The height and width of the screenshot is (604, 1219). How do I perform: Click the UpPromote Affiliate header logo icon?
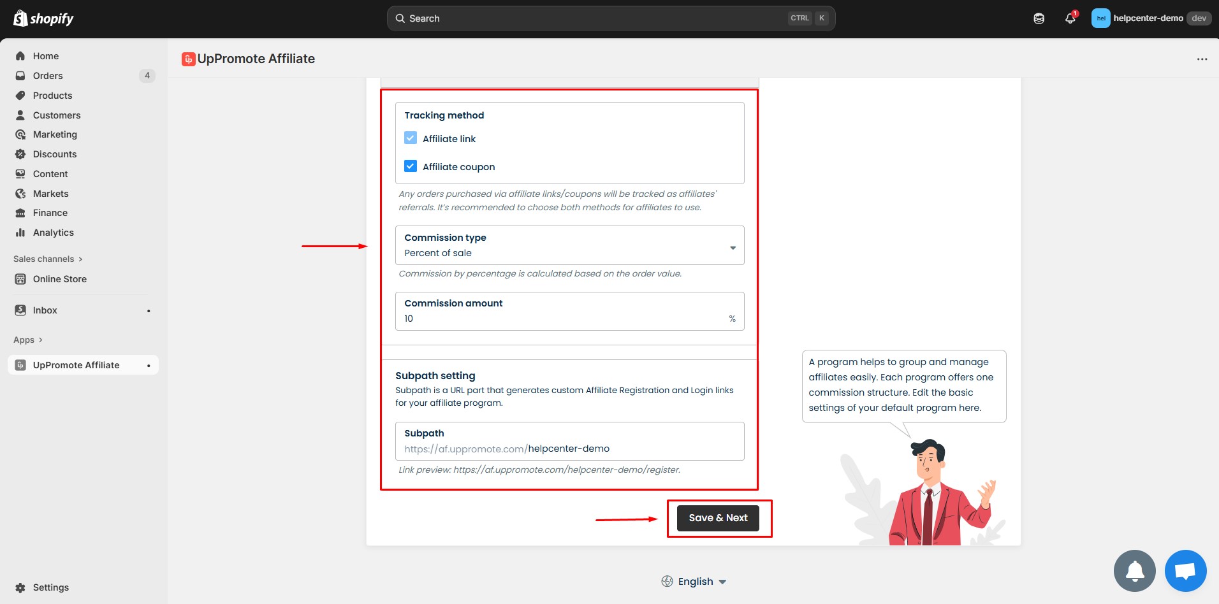click(188, 59)
